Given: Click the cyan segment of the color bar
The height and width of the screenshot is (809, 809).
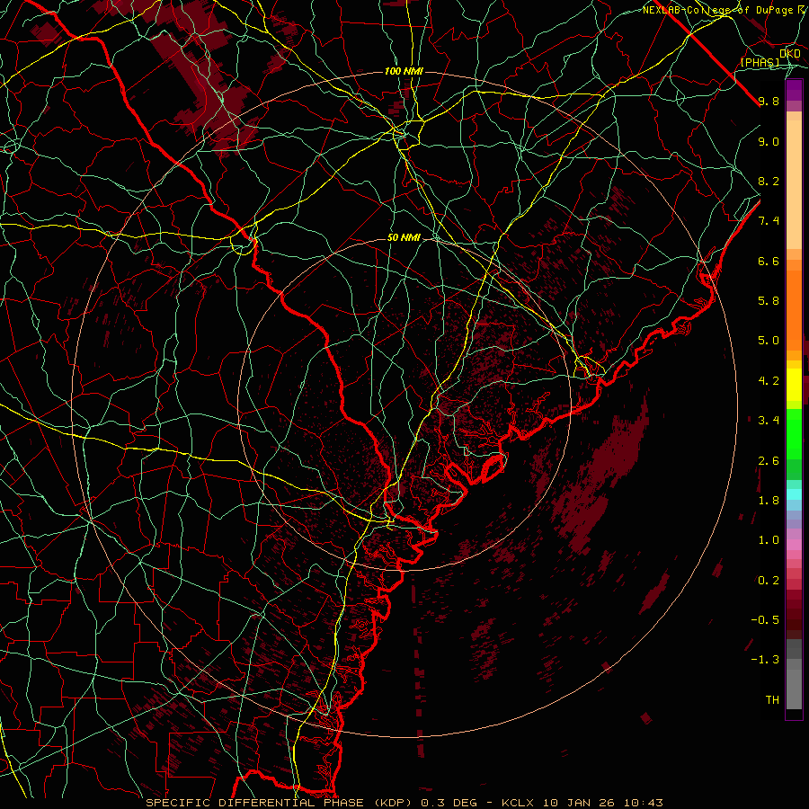Looking at the screenshot, I should click(794, 494).
